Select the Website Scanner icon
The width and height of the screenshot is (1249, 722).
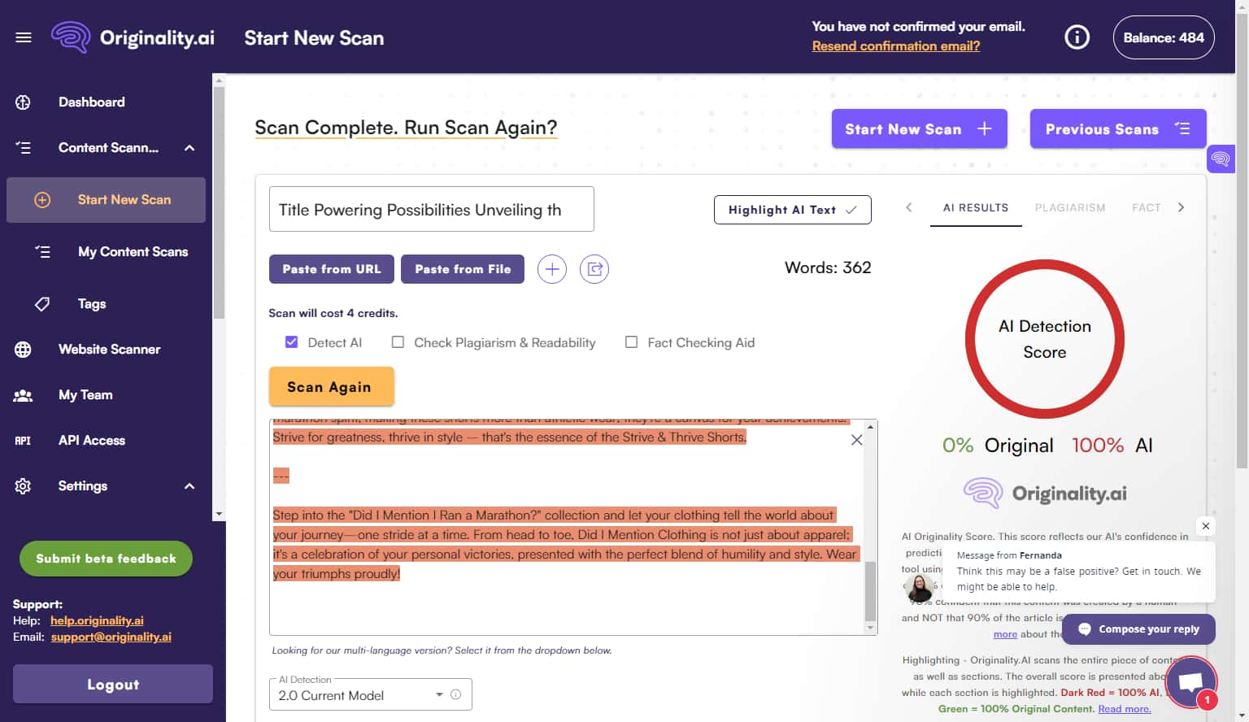point(22,349)
